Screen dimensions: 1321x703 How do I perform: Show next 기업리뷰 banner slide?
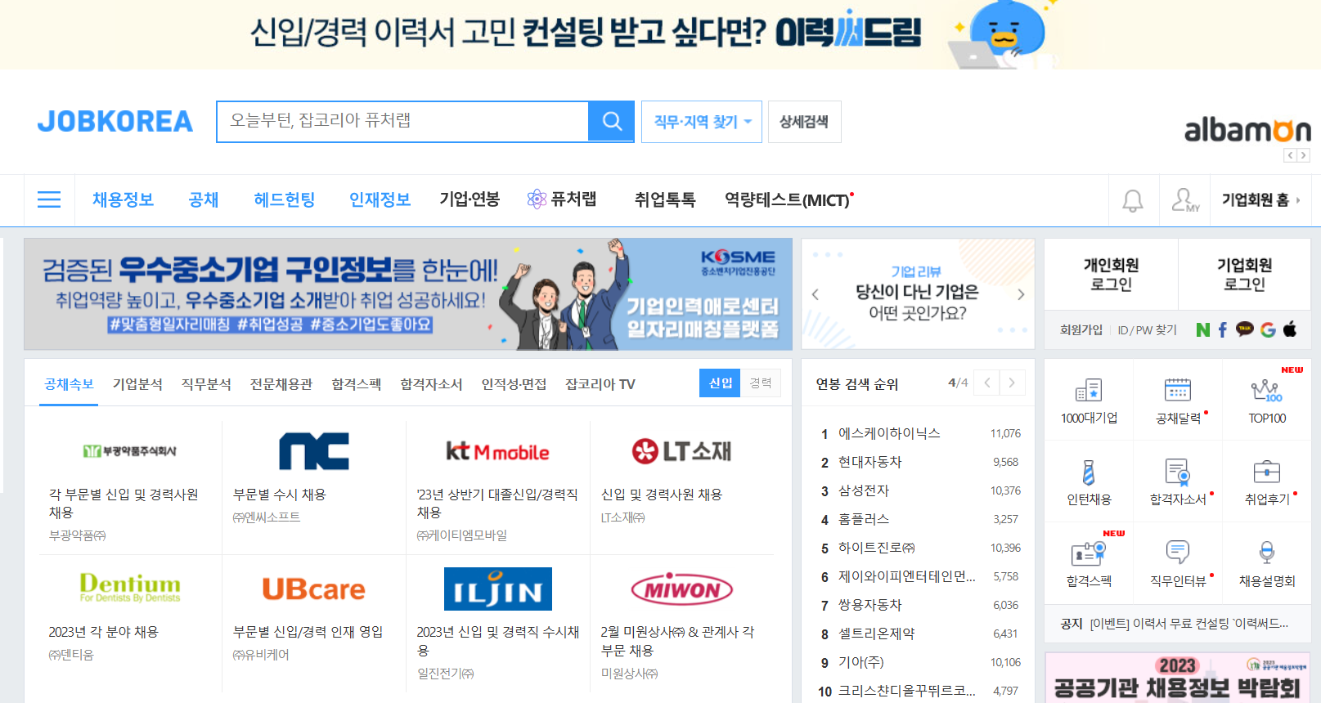pos(1021,294)
